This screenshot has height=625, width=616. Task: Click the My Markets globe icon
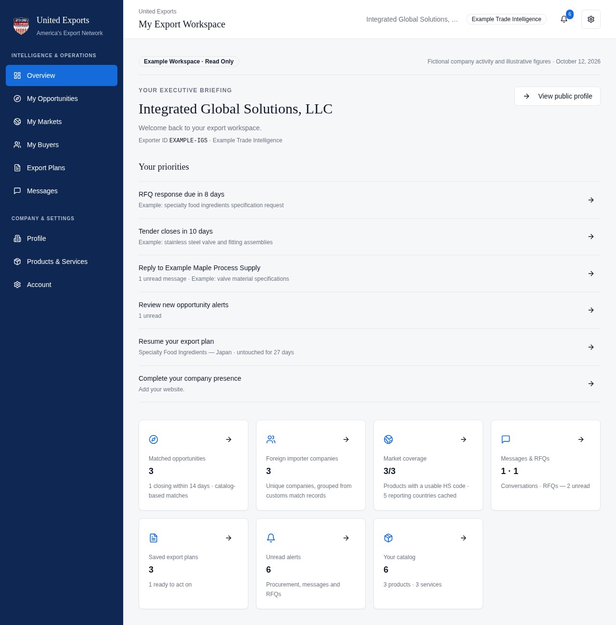[x=17, y=122]
